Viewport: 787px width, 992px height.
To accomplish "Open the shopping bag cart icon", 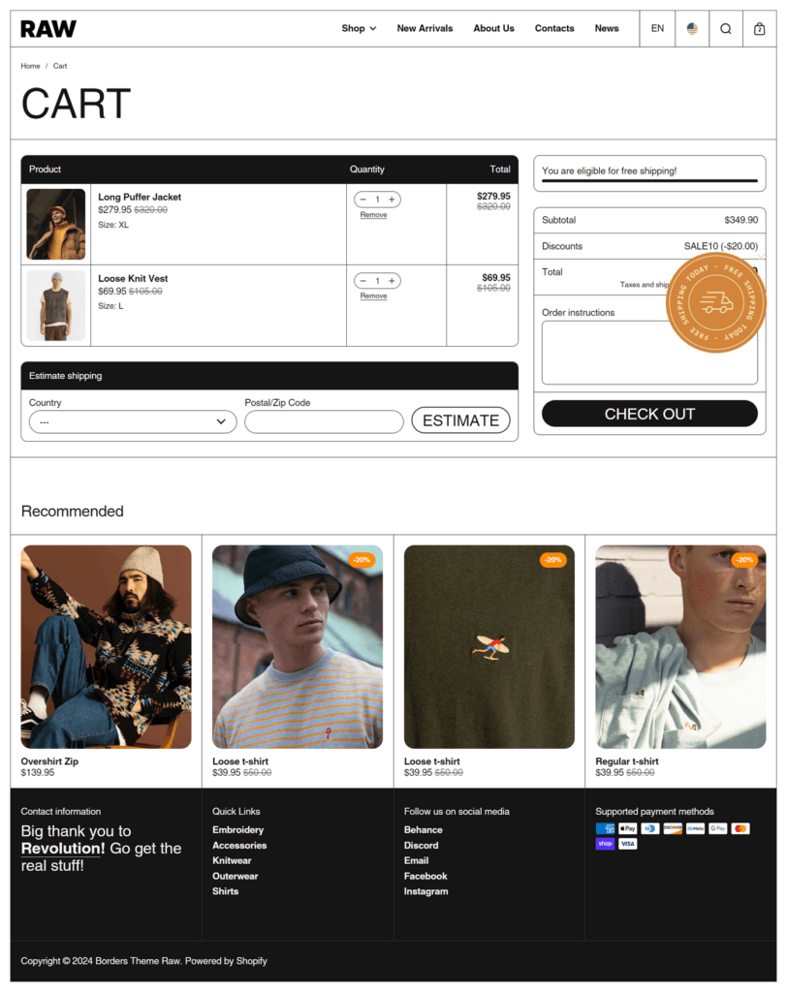I will pyautogui.click(x=759, y=28).
